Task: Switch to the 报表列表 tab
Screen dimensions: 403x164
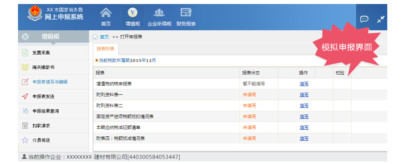Action: point(106,49)
